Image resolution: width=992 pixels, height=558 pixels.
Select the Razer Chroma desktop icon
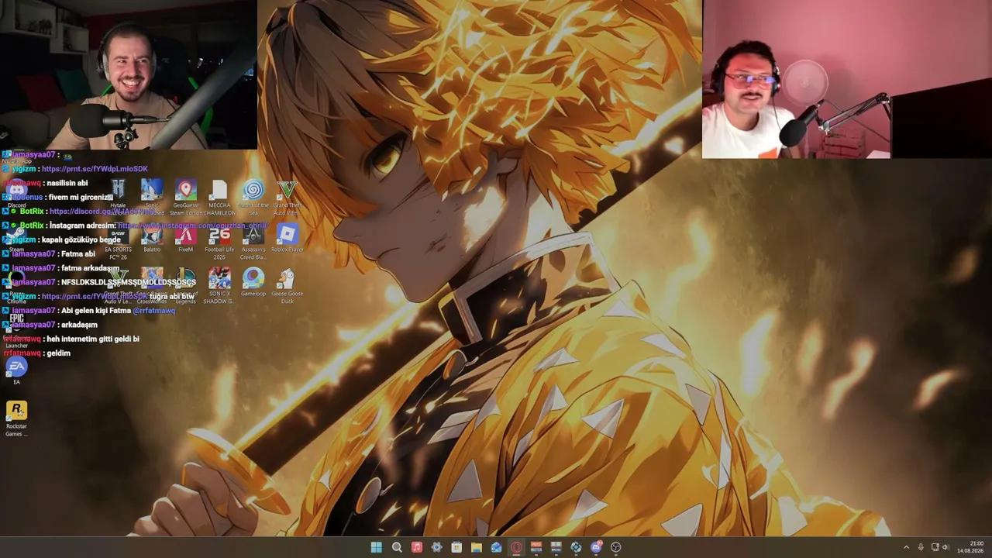pos(16,285)
